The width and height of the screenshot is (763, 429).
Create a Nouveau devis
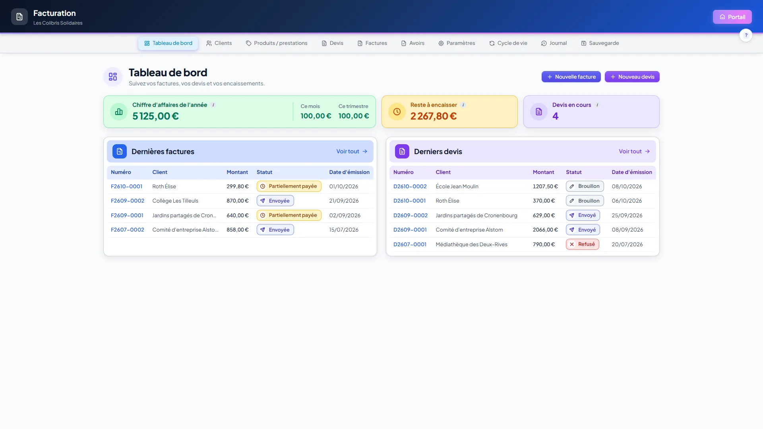632,77
